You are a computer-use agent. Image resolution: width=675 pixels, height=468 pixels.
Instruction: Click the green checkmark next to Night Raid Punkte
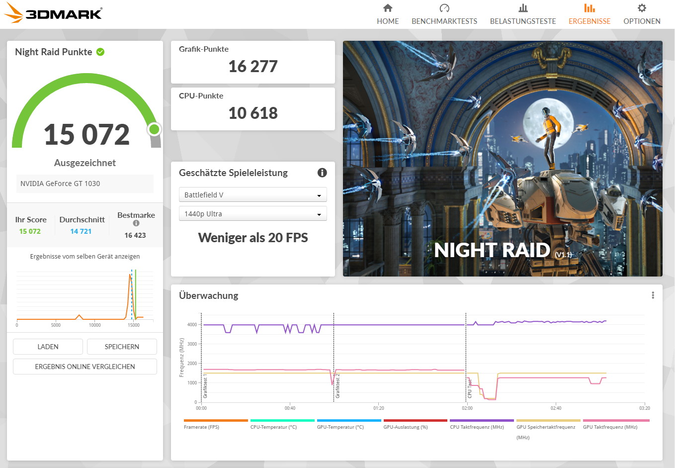[x=100, y=52]
